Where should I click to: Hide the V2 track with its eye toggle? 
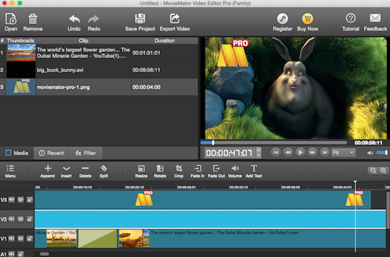coord(20,218)
